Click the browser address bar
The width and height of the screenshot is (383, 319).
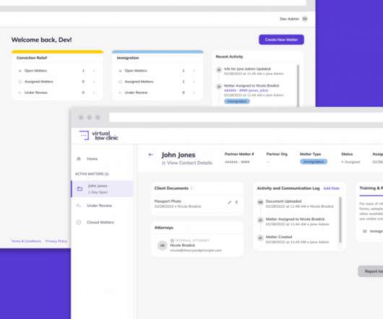tap(246, 118)
